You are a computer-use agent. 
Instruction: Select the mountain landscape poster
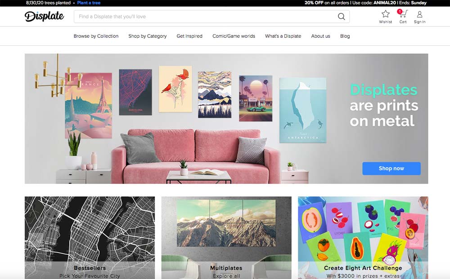pos(215,94)
